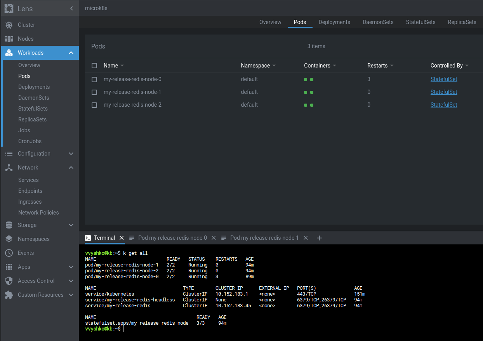Image resolution: width=483 pixels, height=341 pixels.
Task: Click the node-0 pod tab document icon
Action: tap(132, 238)
